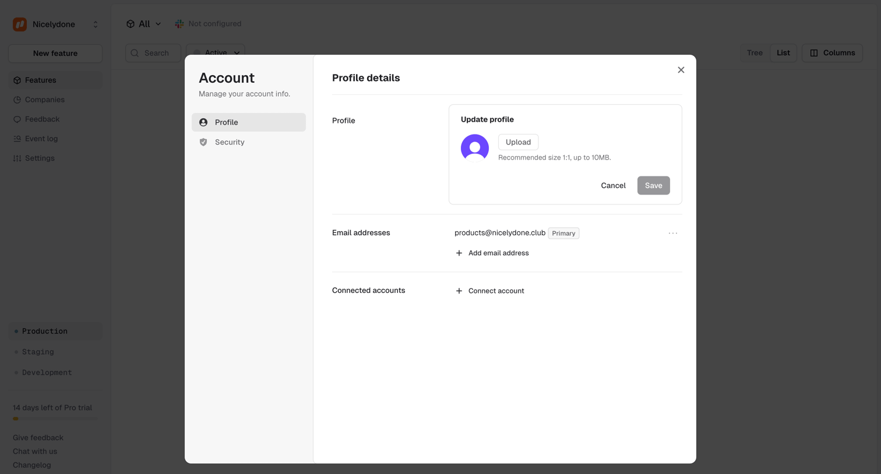Click the Slack Not configured icon
This screenshot has height=474, width=881.
pos(179,24)
